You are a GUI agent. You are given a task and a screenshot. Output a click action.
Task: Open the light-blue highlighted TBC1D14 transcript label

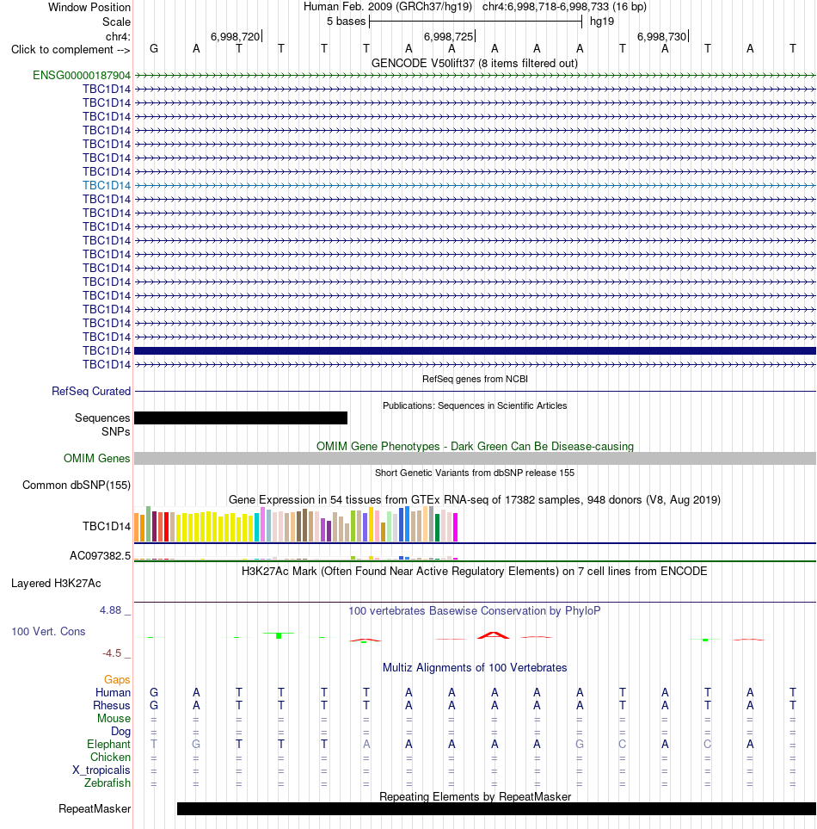coord(106,185)
